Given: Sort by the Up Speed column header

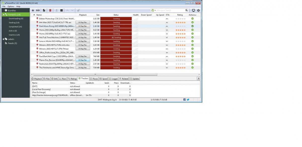Looking at the screenshot, I should [x=160, y=15].
